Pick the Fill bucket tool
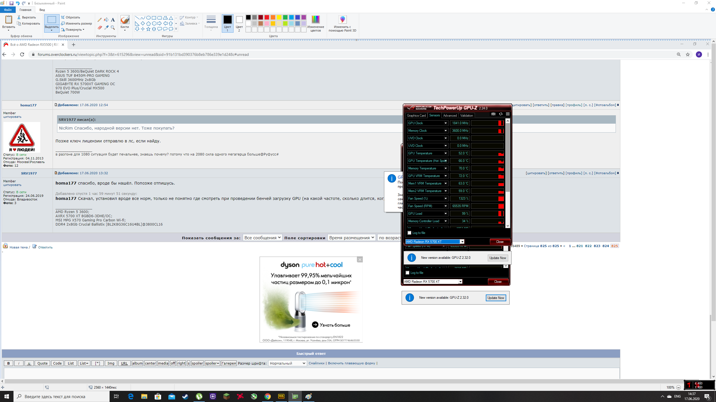 tap(106, 20)
